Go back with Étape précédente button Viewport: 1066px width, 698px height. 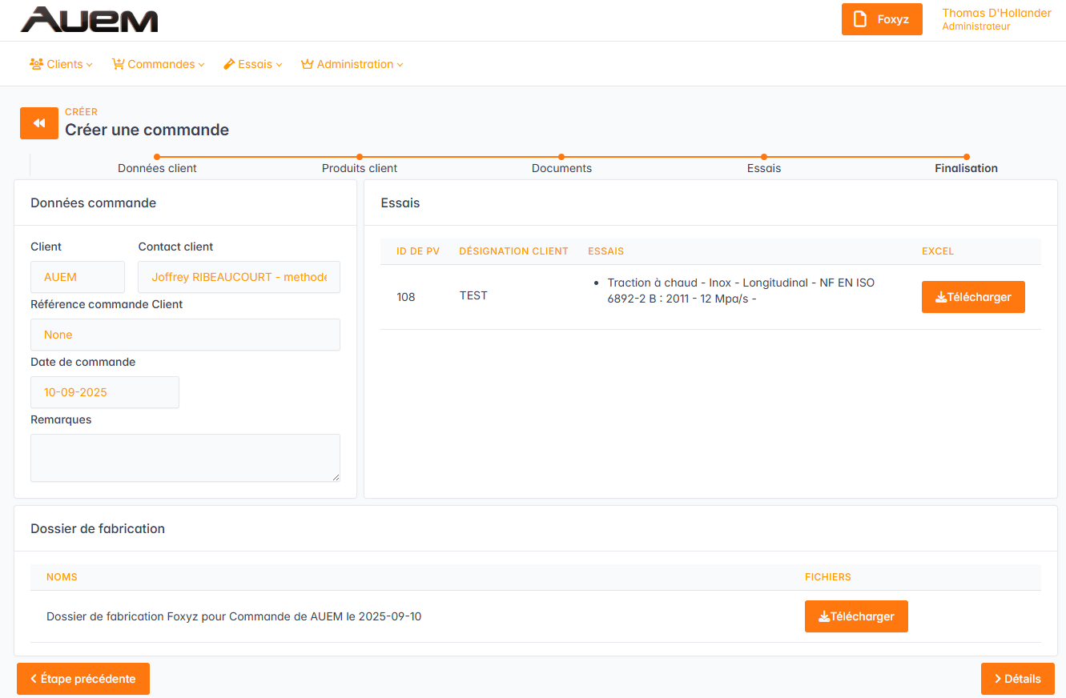83,679
